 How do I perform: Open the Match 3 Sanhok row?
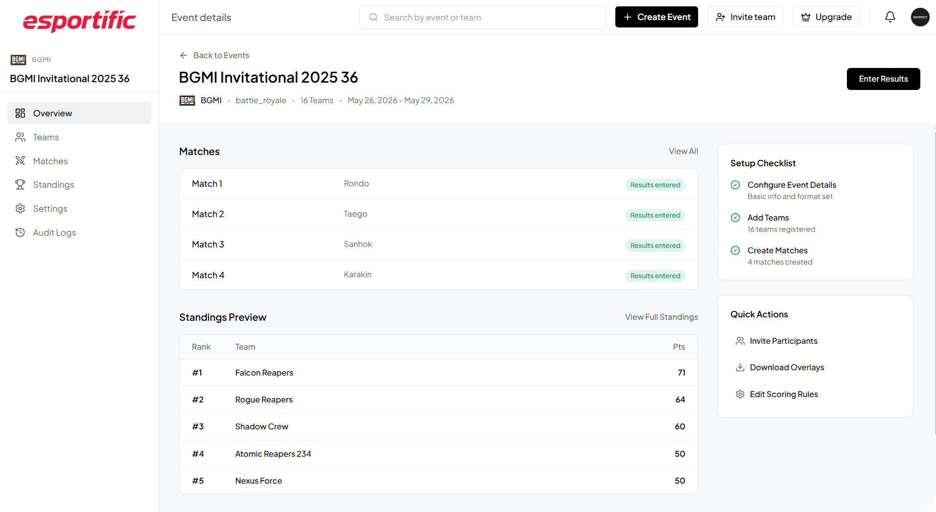point(439,245)
